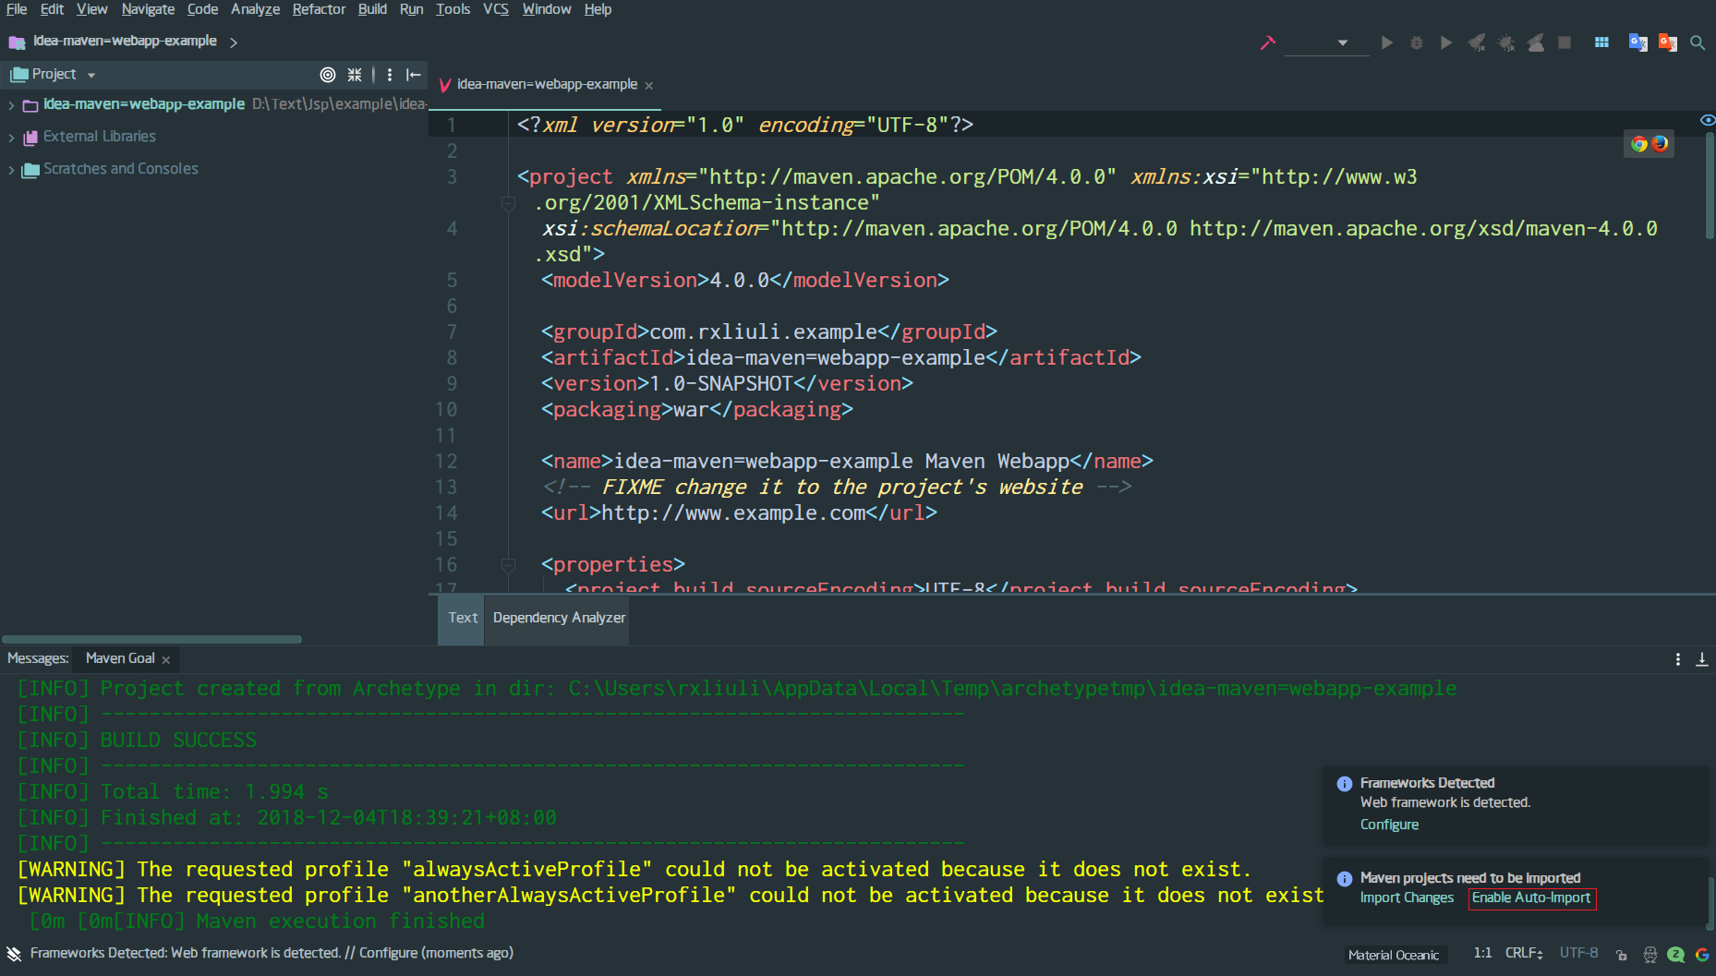Viewport: 1716px width, 976px height.
Task: Change UTF-8 file encoding
Action: (x=1578, y=954)
